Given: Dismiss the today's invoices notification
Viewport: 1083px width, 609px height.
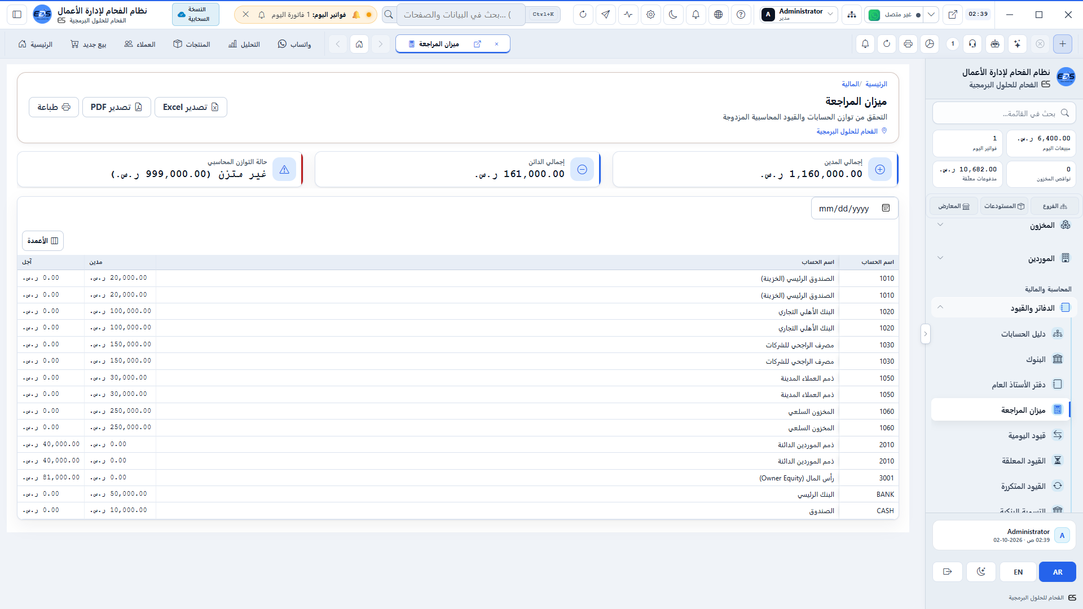Looking at the screenshot, I should 246,15.
